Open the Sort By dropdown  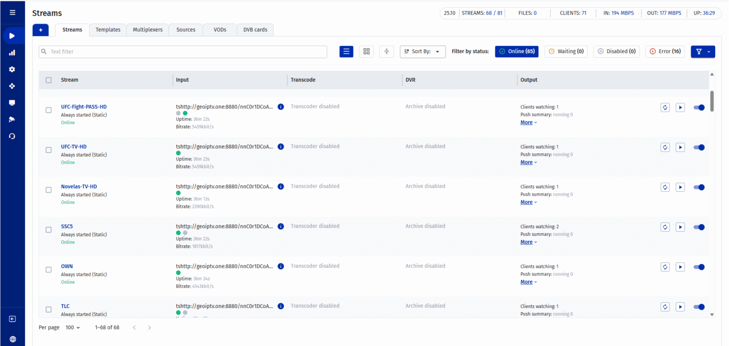[x=423, y=51]
